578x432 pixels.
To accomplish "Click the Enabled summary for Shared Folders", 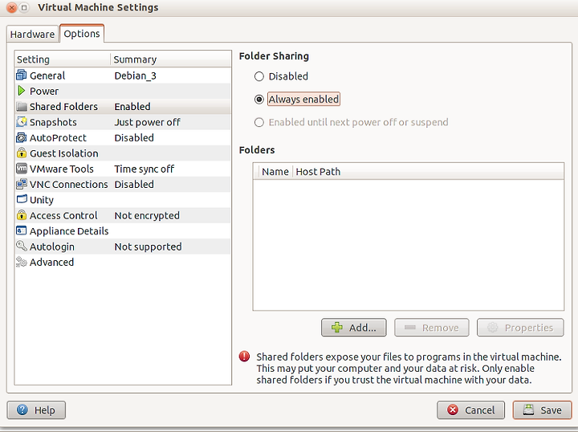I will (x=132, y=107).
